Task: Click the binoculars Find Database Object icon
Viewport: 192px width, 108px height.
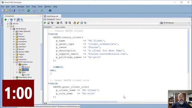Action: click(x=50, y=10)
